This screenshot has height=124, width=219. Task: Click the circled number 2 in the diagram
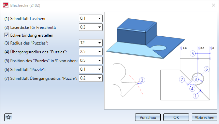[142, 80]
